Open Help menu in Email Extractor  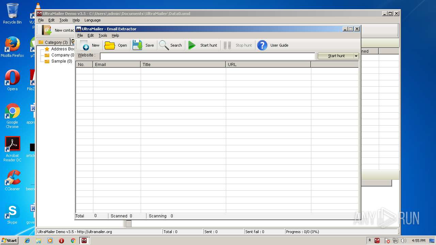point(115,35)
